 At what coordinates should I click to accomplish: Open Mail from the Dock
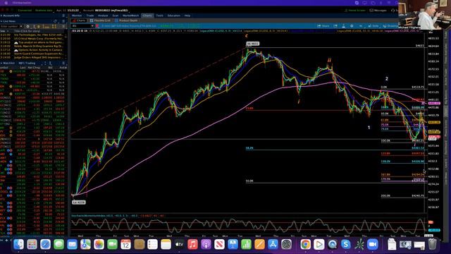pyautogui.click(x=72, y=245)
